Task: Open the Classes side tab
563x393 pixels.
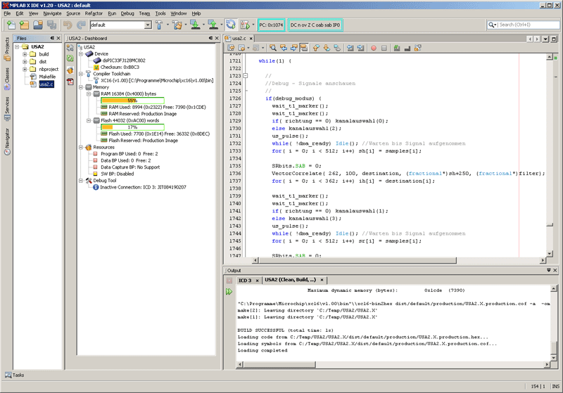Action: (x=7, y=79)
